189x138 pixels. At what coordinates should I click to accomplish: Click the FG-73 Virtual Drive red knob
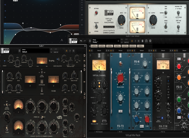point(120,78)
